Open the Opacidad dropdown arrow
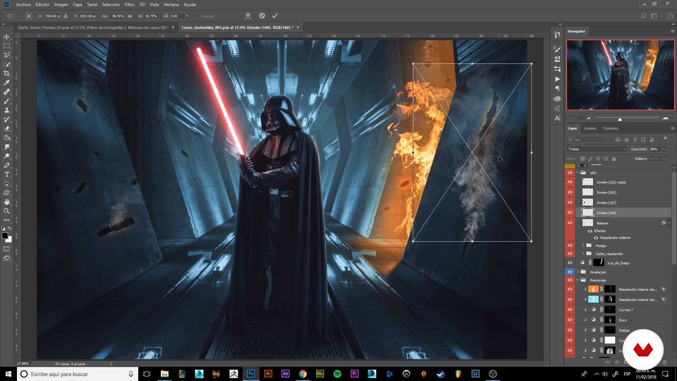Viewport: 677px width, 381px height. 664,149
